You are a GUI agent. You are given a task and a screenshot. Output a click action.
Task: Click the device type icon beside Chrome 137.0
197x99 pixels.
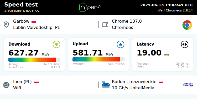105,24
